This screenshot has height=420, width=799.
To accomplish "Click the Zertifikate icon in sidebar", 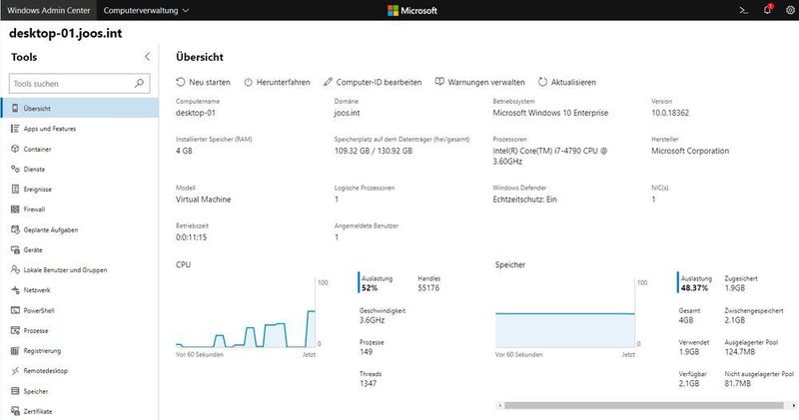I will click(x=15, y=411).
